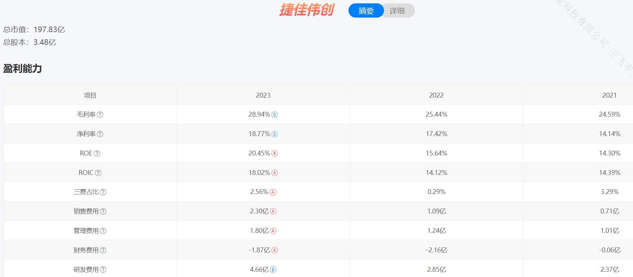
Task: Click the A rating badge beside 1.80亿
Action: click(x=273, y=231)
